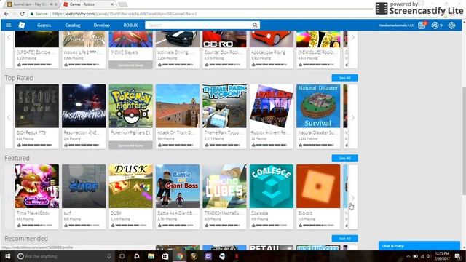Open the Games section in navbar

click(x=44, y=25)
